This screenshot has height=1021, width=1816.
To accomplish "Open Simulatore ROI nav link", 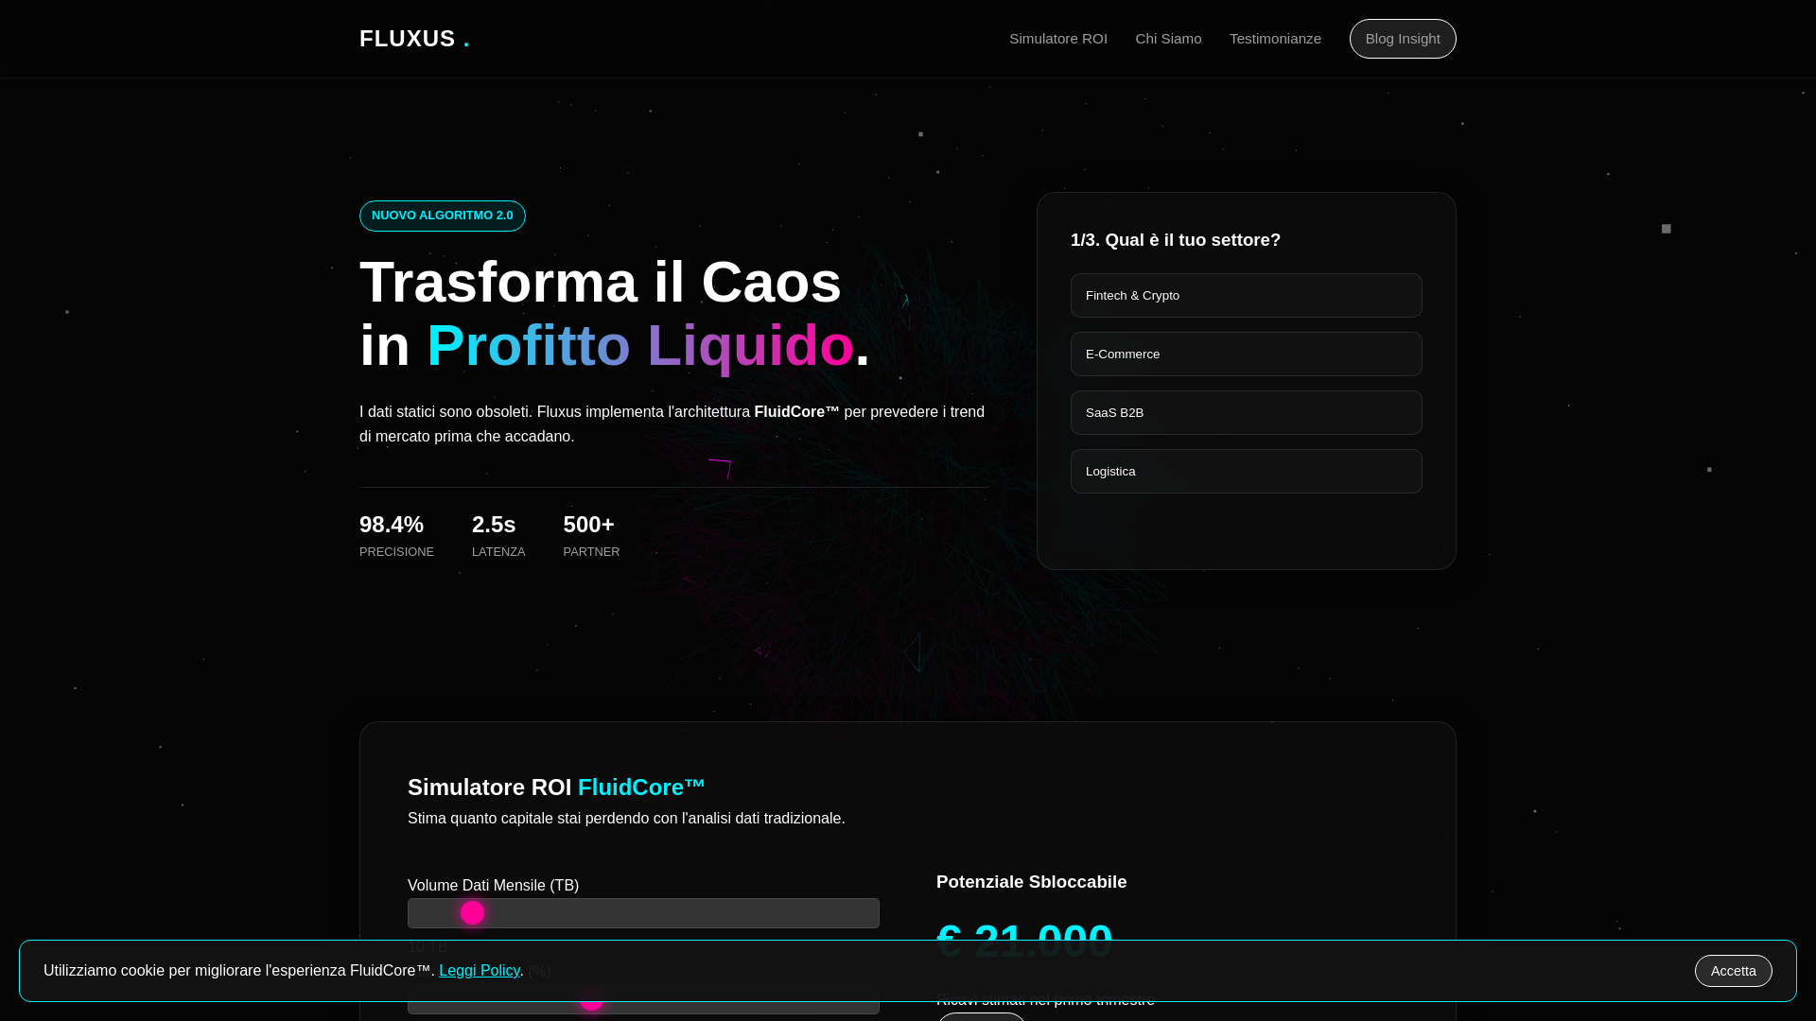I will (1057, 39).
